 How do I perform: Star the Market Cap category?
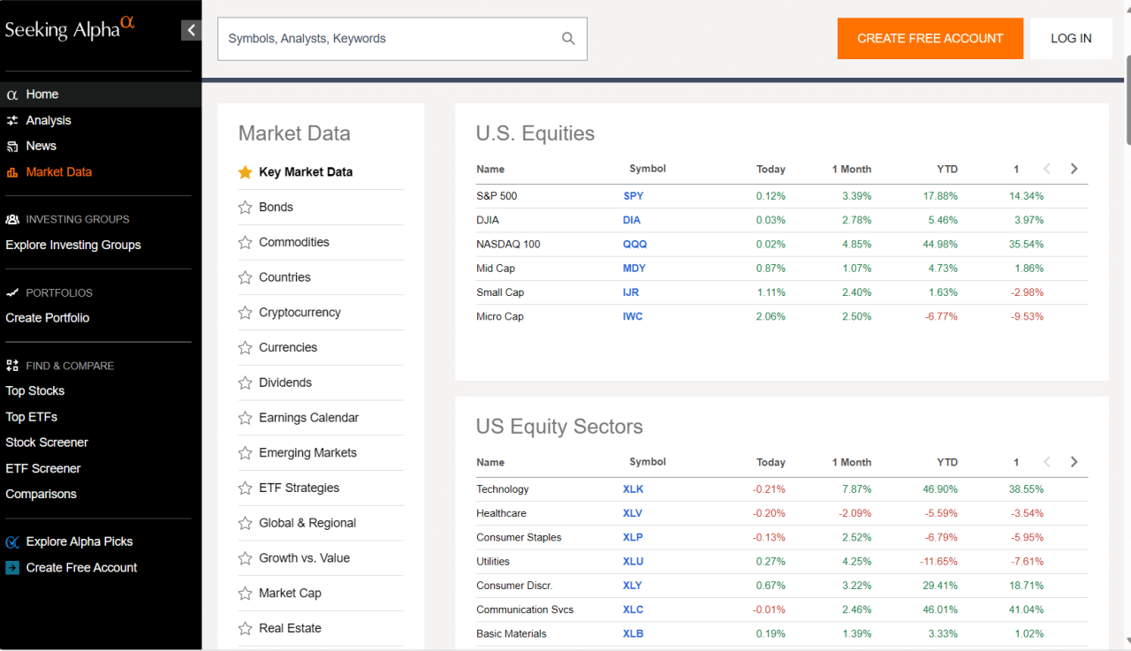click(x=246, y=594)
